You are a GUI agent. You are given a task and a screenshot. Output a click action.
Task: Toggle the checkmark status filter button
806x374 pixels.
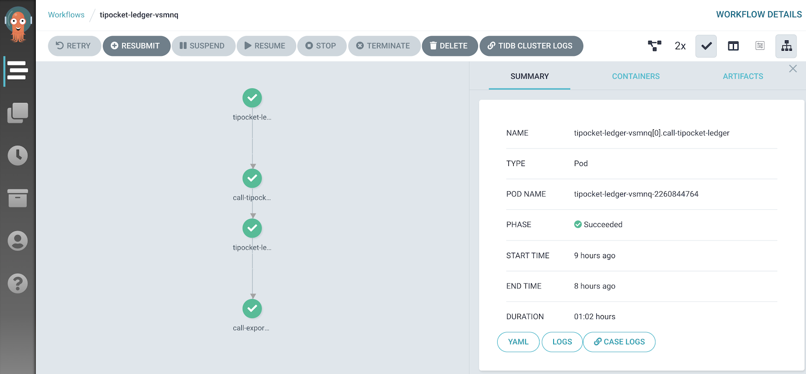706,46
